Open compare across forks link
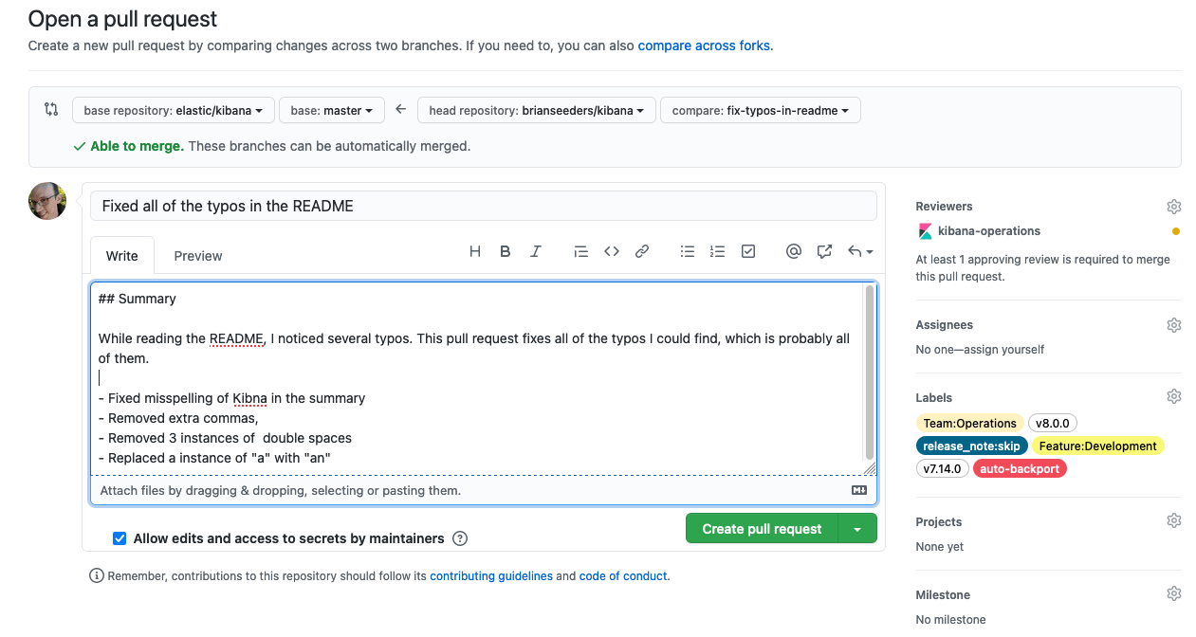Viewport: 1196px width, 637px height. [x=704, y=45]
